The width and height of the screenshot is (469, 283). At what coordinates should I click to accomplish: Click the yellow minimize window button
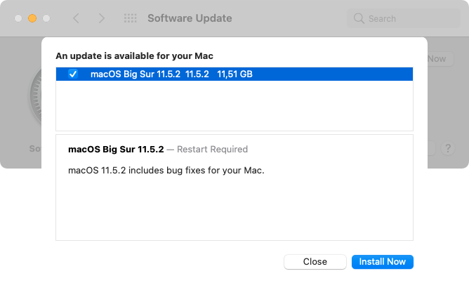coord(32,18)
